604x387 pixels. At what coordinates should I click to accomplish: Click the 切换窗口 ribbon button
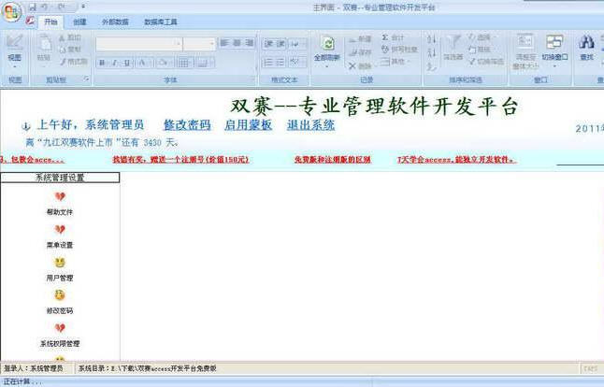(554, 49)
